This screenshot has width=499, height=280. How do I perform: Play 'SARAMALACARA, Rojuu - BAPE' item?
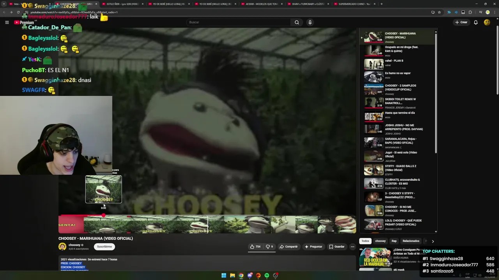(397, 143)
